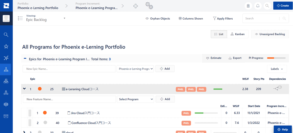This screenshot has height=133, width=293.
Task: Open the Select Program dropdown
Action: [x=135, y=99]
